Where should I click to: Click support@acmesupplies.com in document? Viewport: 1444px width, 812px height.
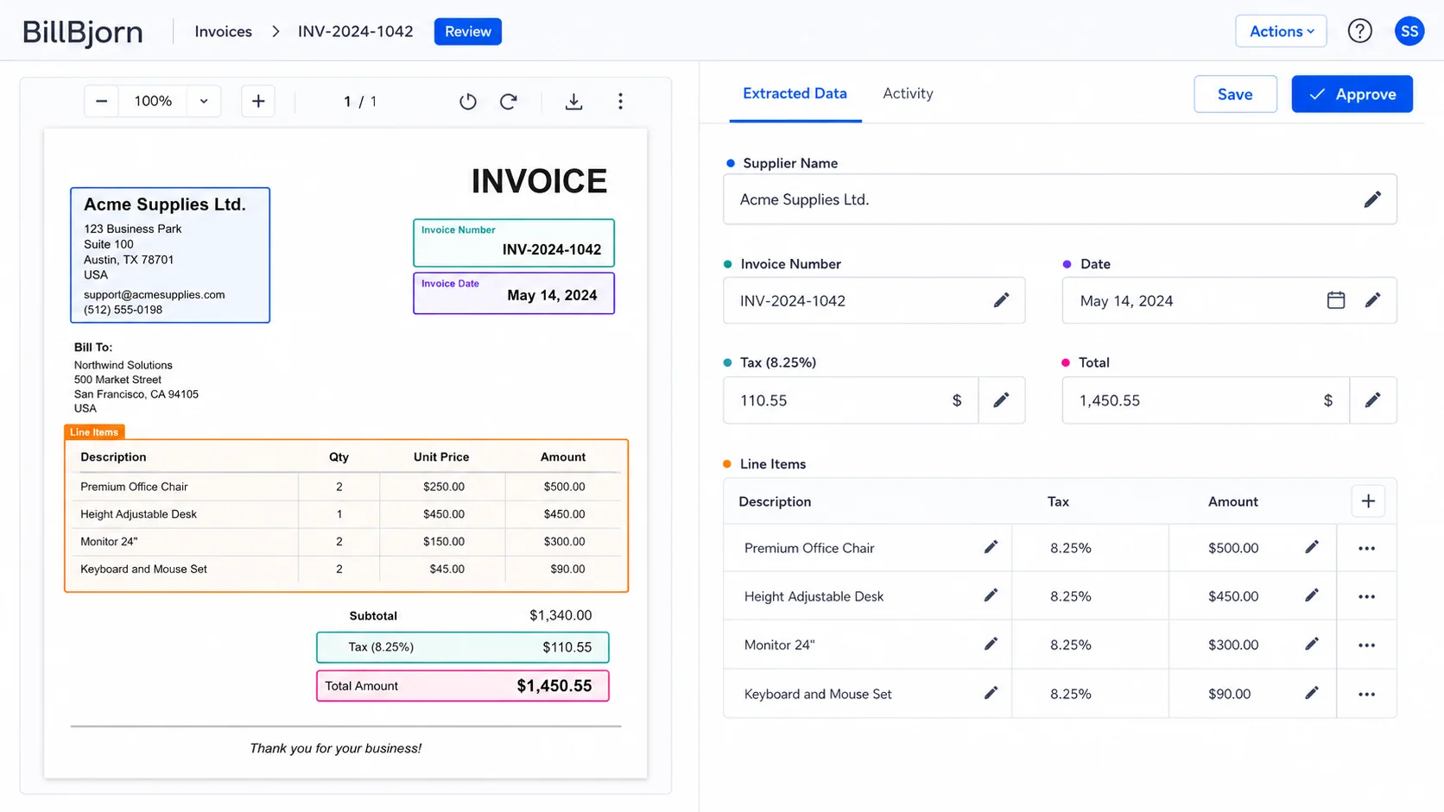pyautogui.click(x=155, y=294)
